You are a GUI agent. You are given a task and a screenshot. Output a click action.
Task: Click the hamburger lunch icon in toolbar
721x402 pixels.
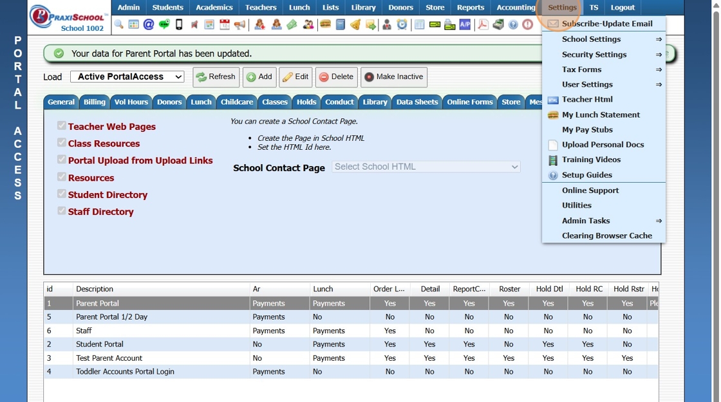[325, 25]
